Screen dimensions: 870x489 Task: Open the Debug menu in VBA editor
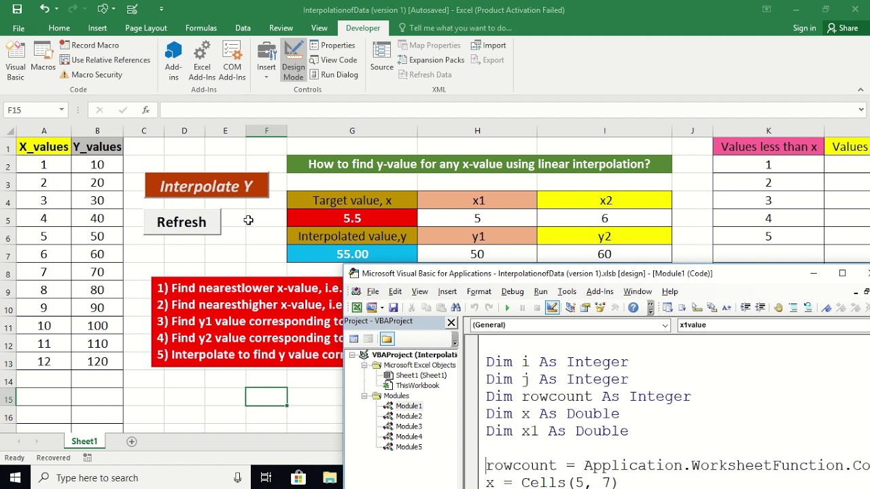512,291
